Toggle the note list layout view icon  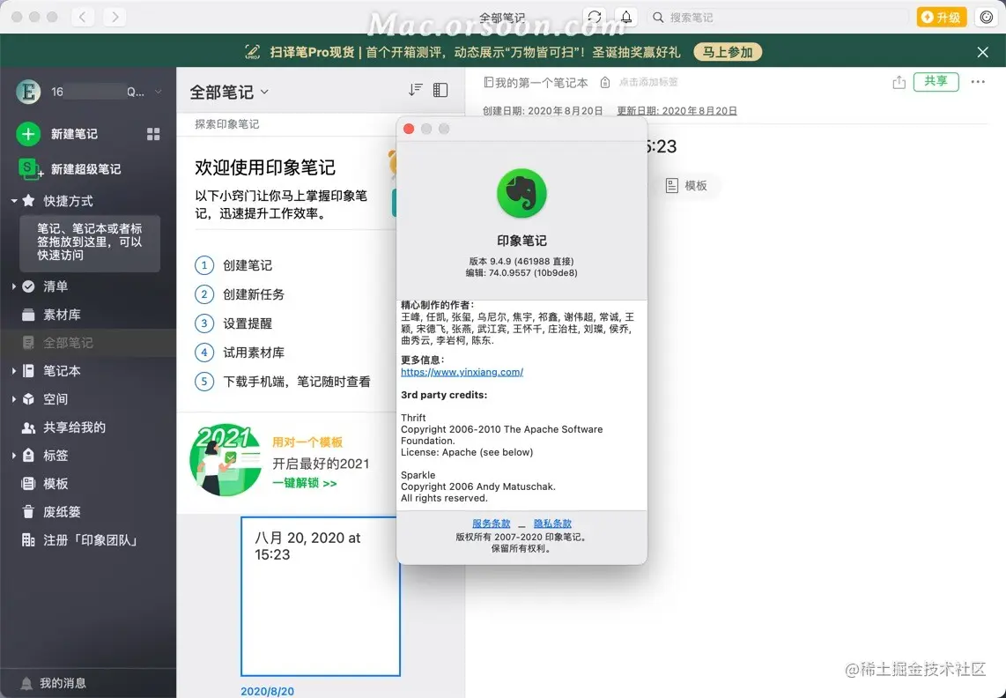pos(440,90)
